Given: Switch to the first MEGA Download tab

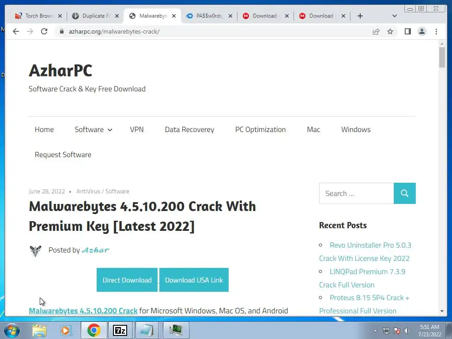Looking at the screenshot, I should 261,16.
